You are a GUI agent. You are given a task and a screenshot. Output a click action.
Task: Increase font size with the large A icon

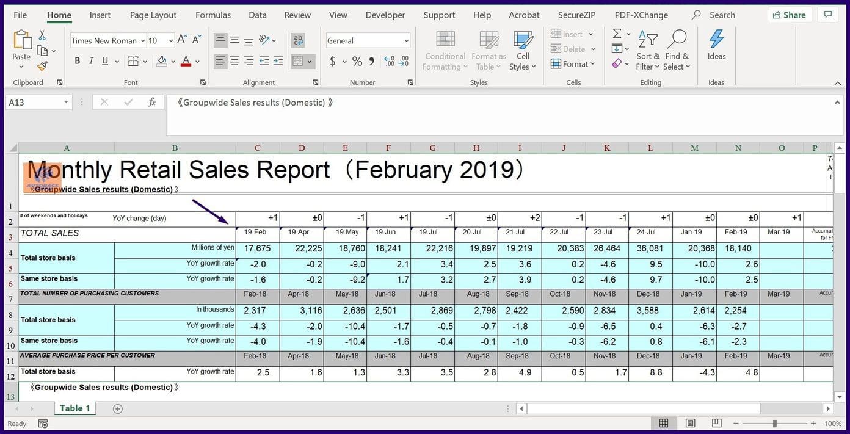pyautogui.click(x=182, y=40)
